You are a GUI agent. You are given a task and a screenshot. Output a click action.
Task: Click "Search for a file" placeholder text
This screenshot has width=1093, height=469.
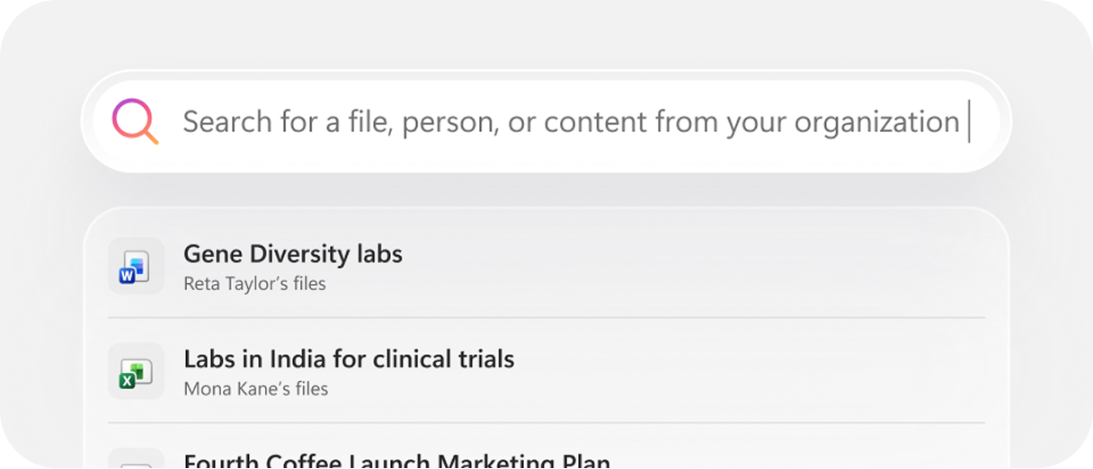tap(273, 121)
